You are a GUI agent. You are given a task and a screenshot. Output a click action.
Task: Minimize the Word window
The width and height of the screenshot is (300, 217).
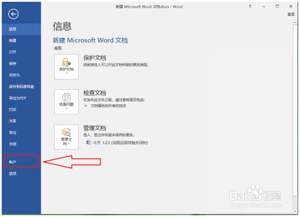pyautogui.click(x=263, y=7)
